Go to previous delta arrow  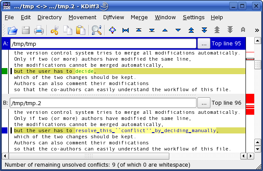pyautogui.click(x=152, y=30)
